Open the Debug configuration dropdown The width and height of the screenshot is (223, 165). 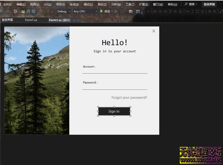coord(63,11)
